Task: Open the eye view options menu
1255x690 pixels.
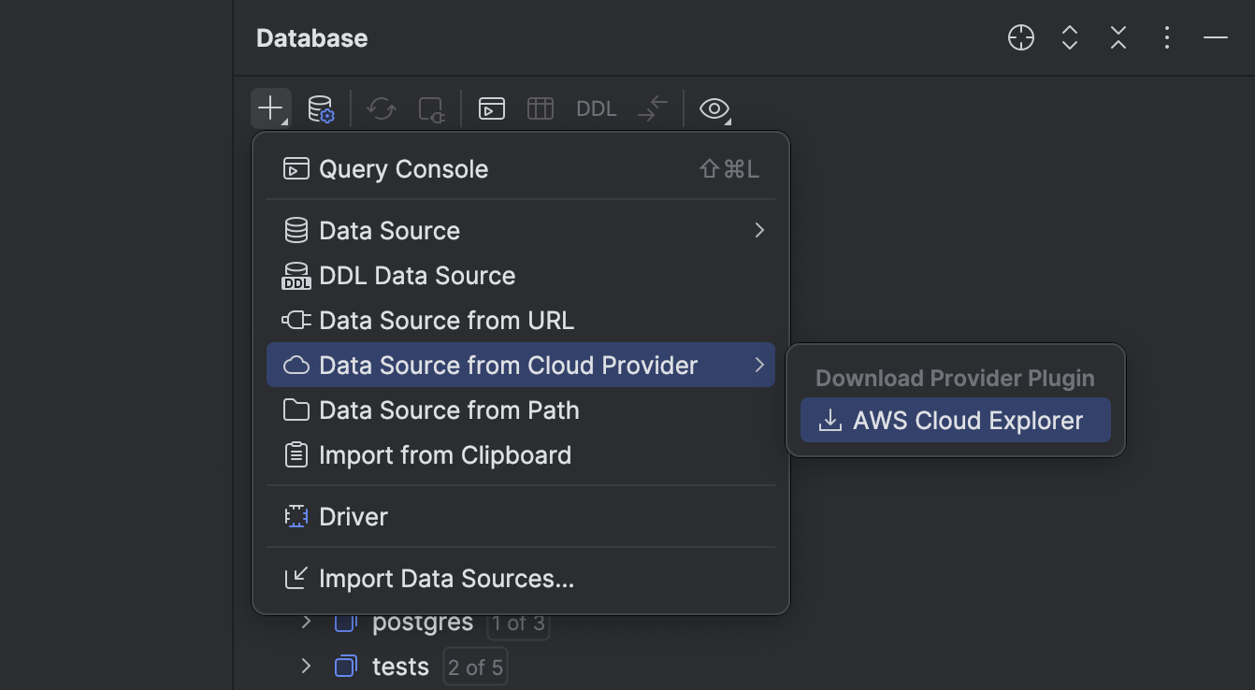Action: pyautogui.click(x=714, y=108)
